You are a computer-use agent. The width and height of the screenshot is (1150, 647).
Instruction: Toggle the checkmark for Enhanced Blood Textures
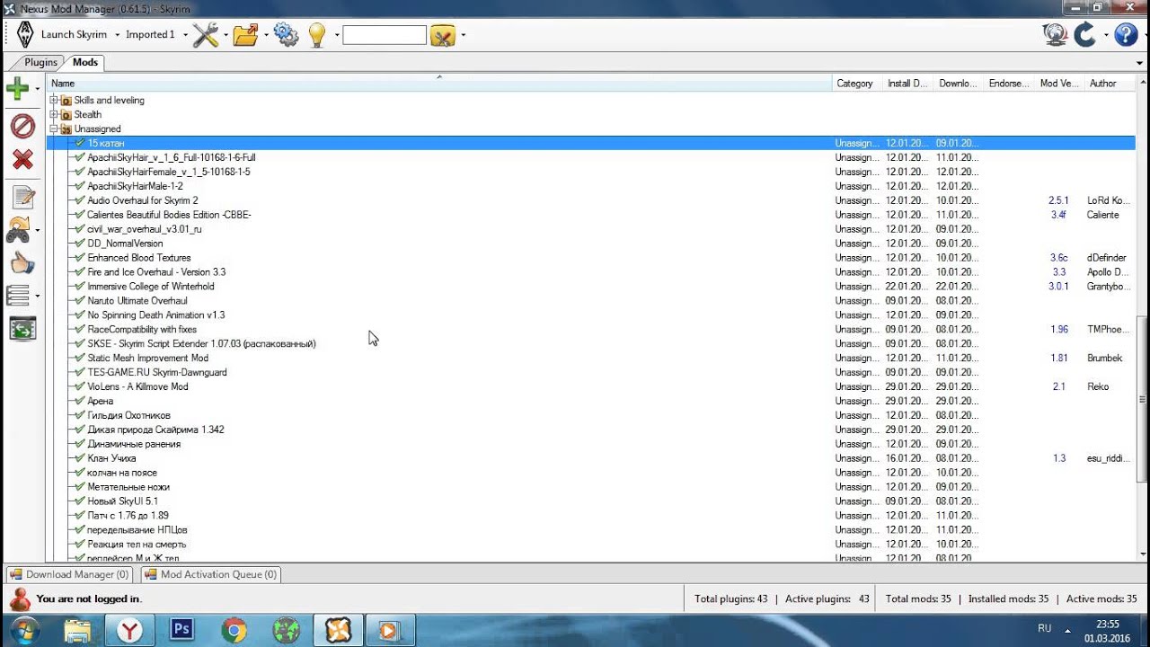(x=80, y=258)
